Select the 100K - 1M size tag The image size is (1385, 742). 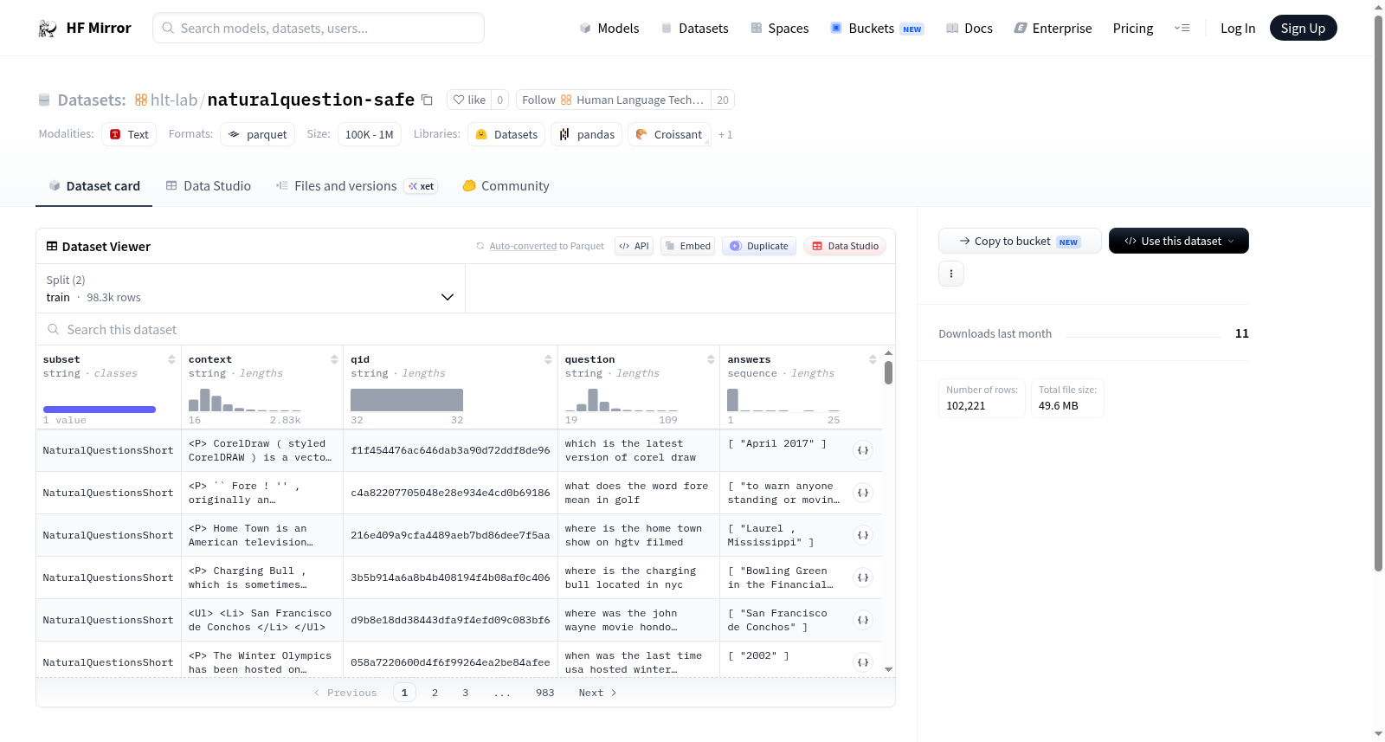[x=369, y=134]
